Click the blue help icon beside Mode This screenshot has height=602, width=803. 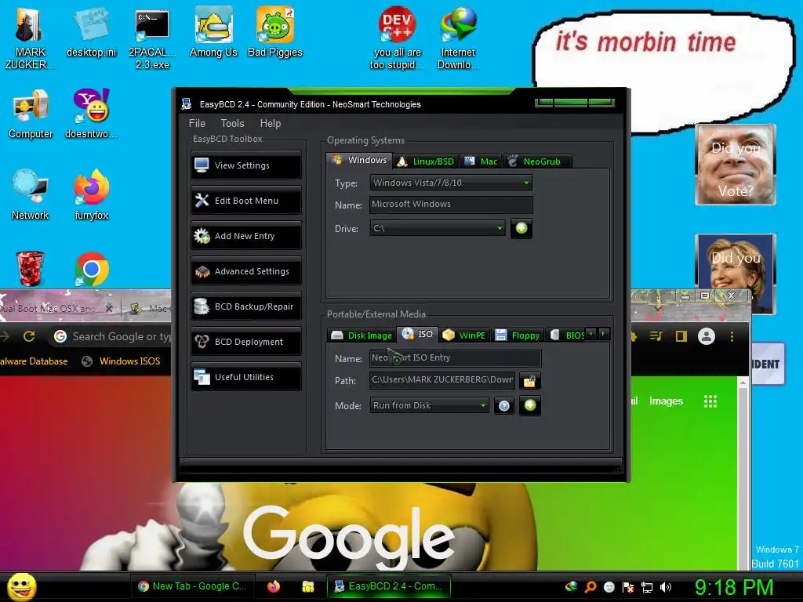coord(504,406)
